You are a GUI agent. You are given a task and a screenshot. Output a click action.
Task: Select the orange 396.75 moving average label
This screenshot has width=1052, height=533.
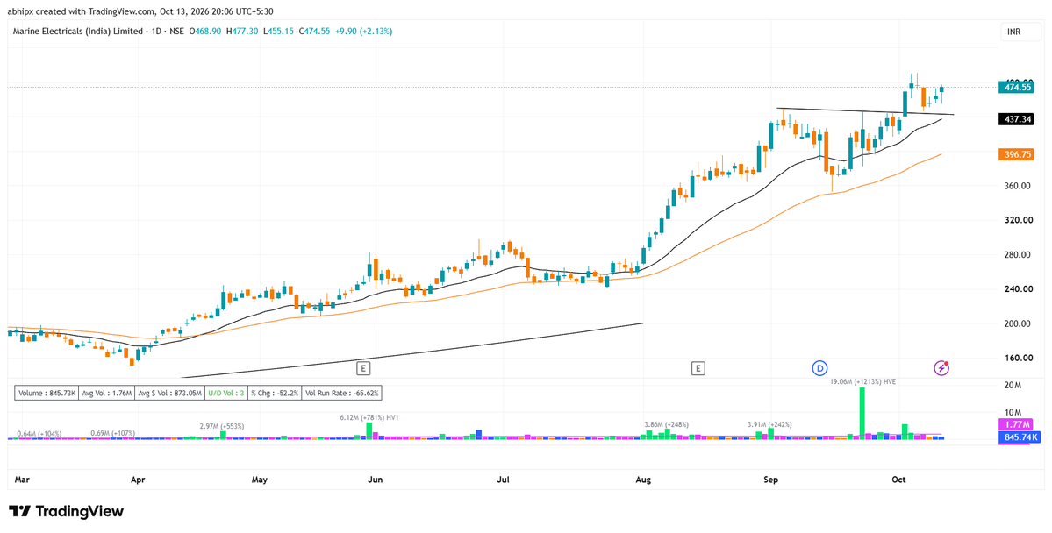tap(1014, 154)
